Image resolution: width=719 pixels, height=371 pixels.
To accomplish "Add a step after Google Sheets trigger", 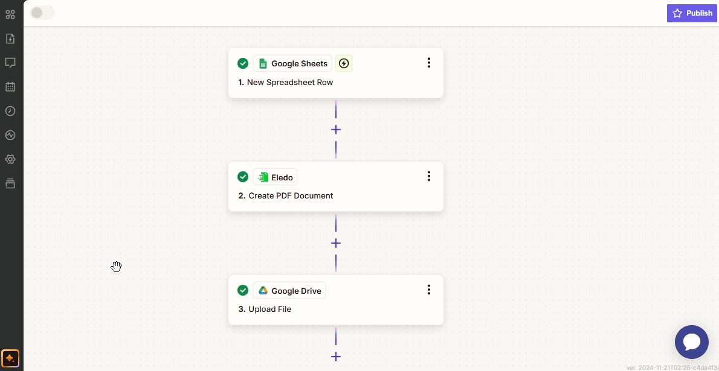I will coord(336,130).
